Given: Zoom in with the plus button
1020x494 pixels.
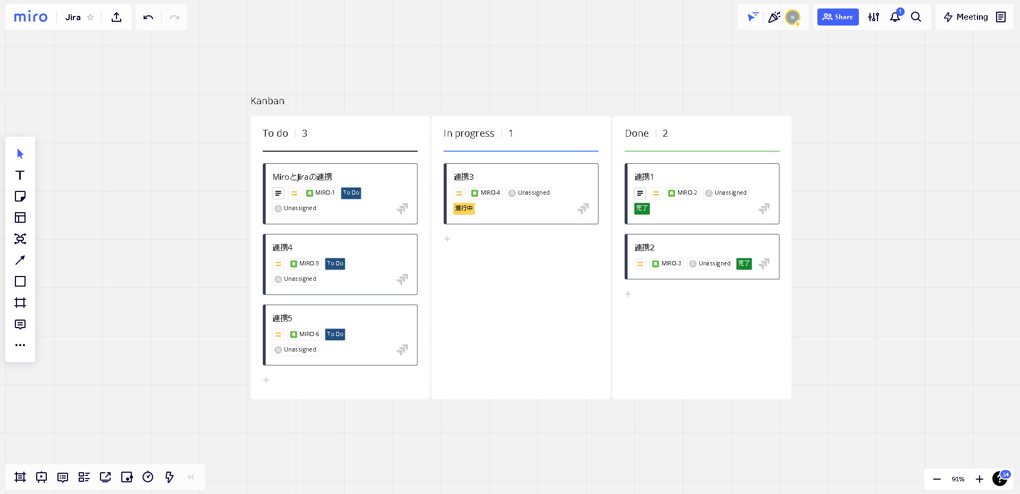Looking at the screenshot, I should 979,479.
